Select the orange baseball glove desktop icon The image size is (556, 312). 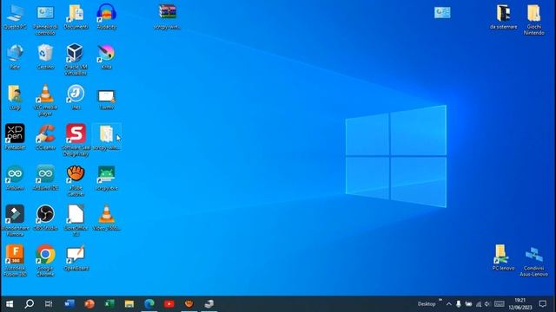click(x=76, y=174)
